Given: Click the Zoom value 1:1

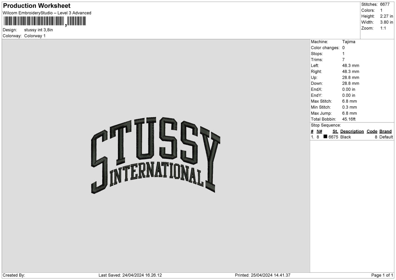Looking at the screenshot, I should [383, 28].
